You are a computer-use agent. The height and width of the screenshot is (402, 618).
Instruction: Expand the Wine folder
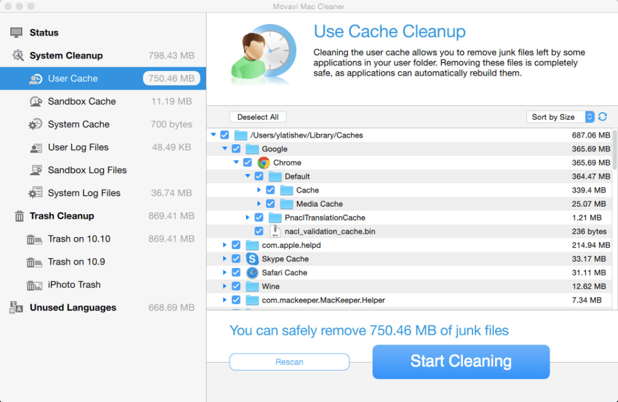click(x=225, y=286)
